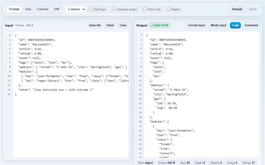The height and width of the screenshot is (165, 265).
Task: Click the 492 B input size label
Action: point(30,25)
